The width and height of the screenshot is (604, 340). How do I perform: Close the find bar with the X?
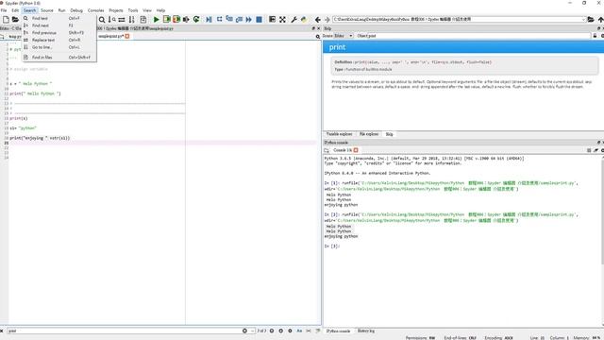(2, 331)
